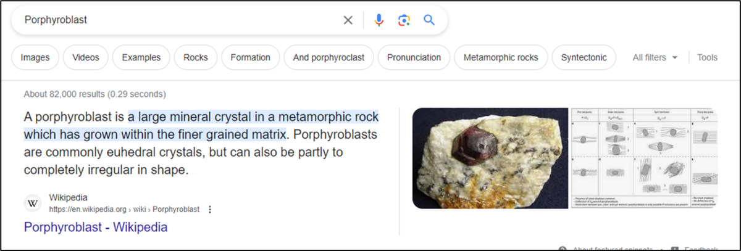Click the magnifying glass search icon
Screen dimensions: 741x251
pos(429,20)
